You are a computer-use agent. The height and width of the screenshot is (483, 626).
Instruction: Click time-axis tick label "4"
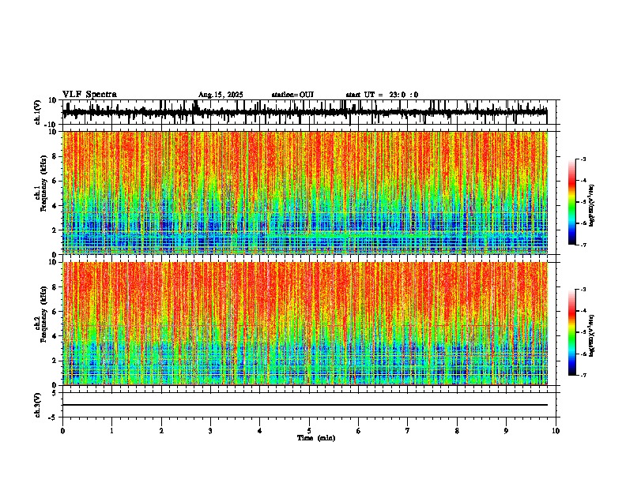[260, 431]
